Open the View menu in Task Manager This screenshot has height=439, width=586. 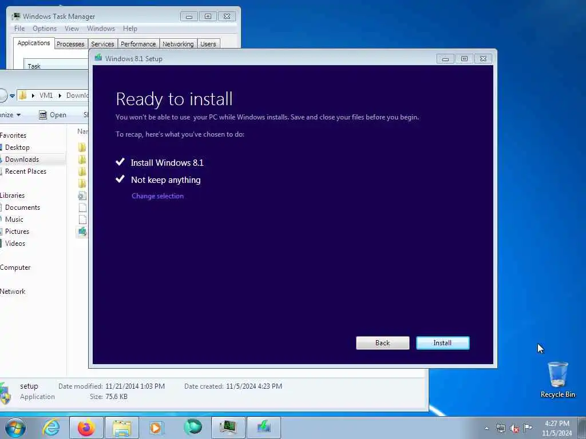coord(72,29)
